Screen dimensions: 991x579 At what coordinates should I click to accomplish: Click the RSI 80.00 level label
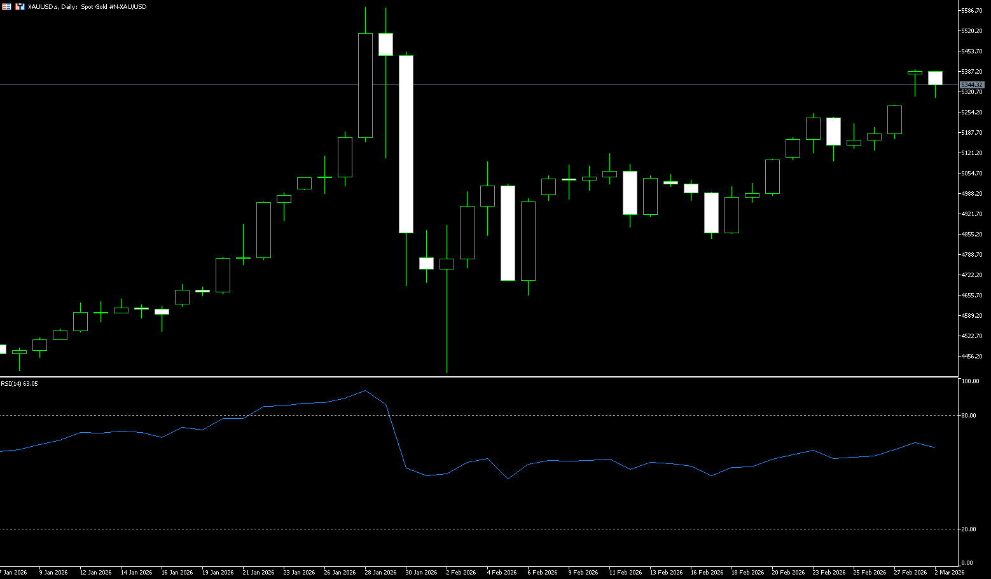(969, 416)
